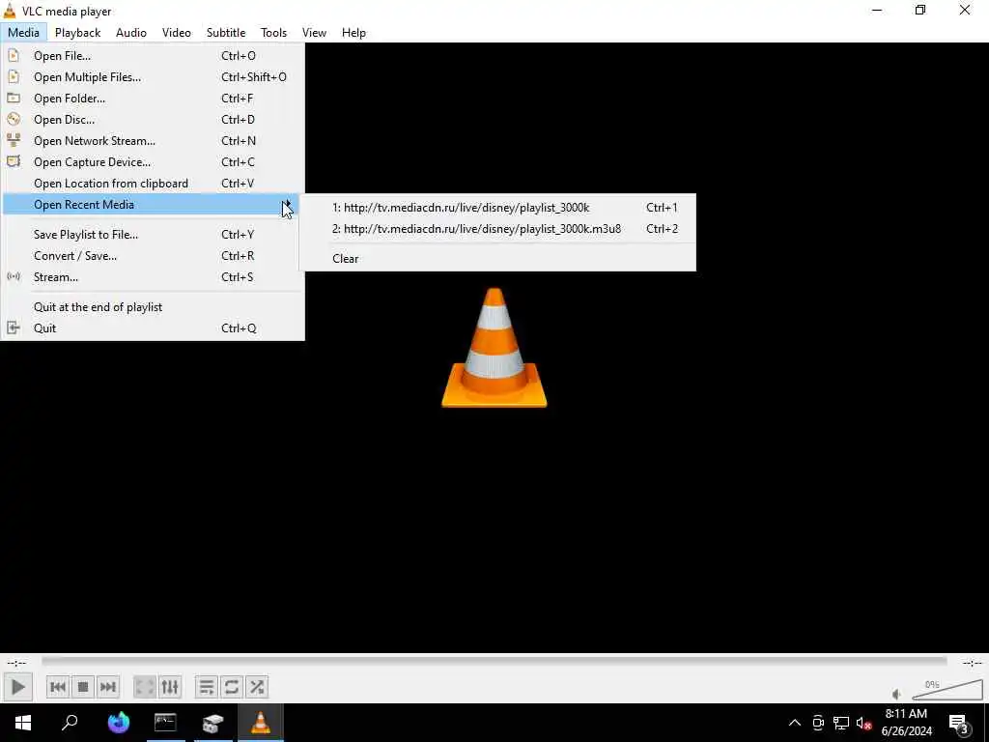Choose Open Disc... entry
The image size is (989, 742).
(153, 119)
